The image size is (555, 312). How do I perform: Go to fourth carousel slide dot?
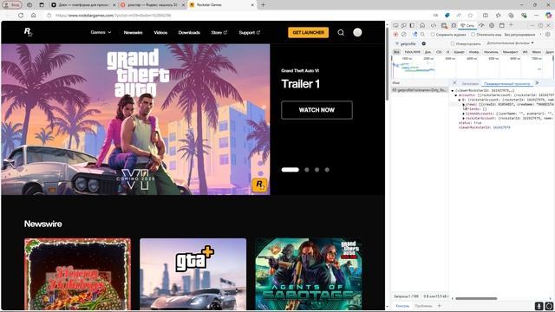(x=327, y=170)
